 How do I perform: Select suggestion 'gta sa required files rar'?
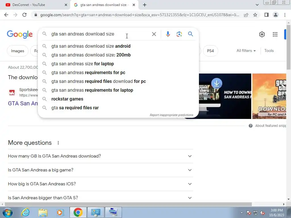118,108
